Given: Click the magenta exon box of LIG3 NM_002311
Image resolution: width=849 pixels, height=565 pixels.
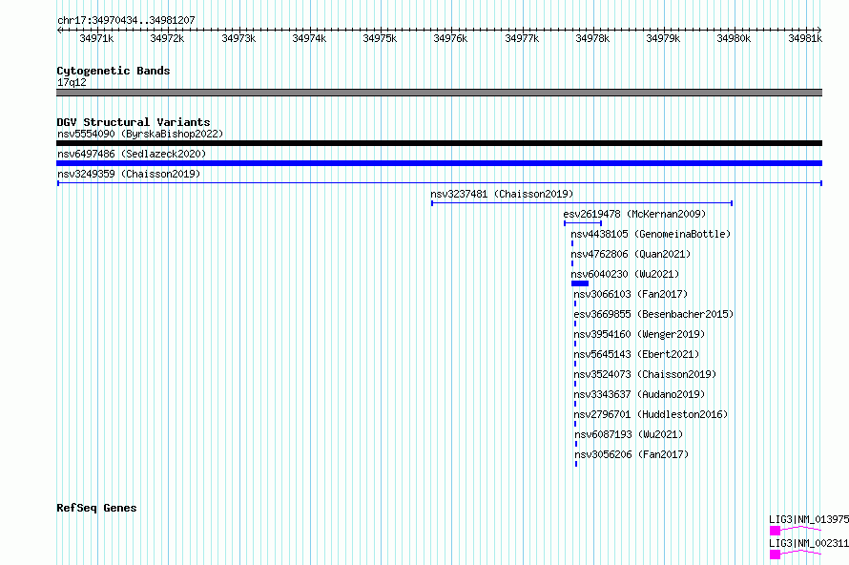Looking at the screenshot, I should coord(775,555).
